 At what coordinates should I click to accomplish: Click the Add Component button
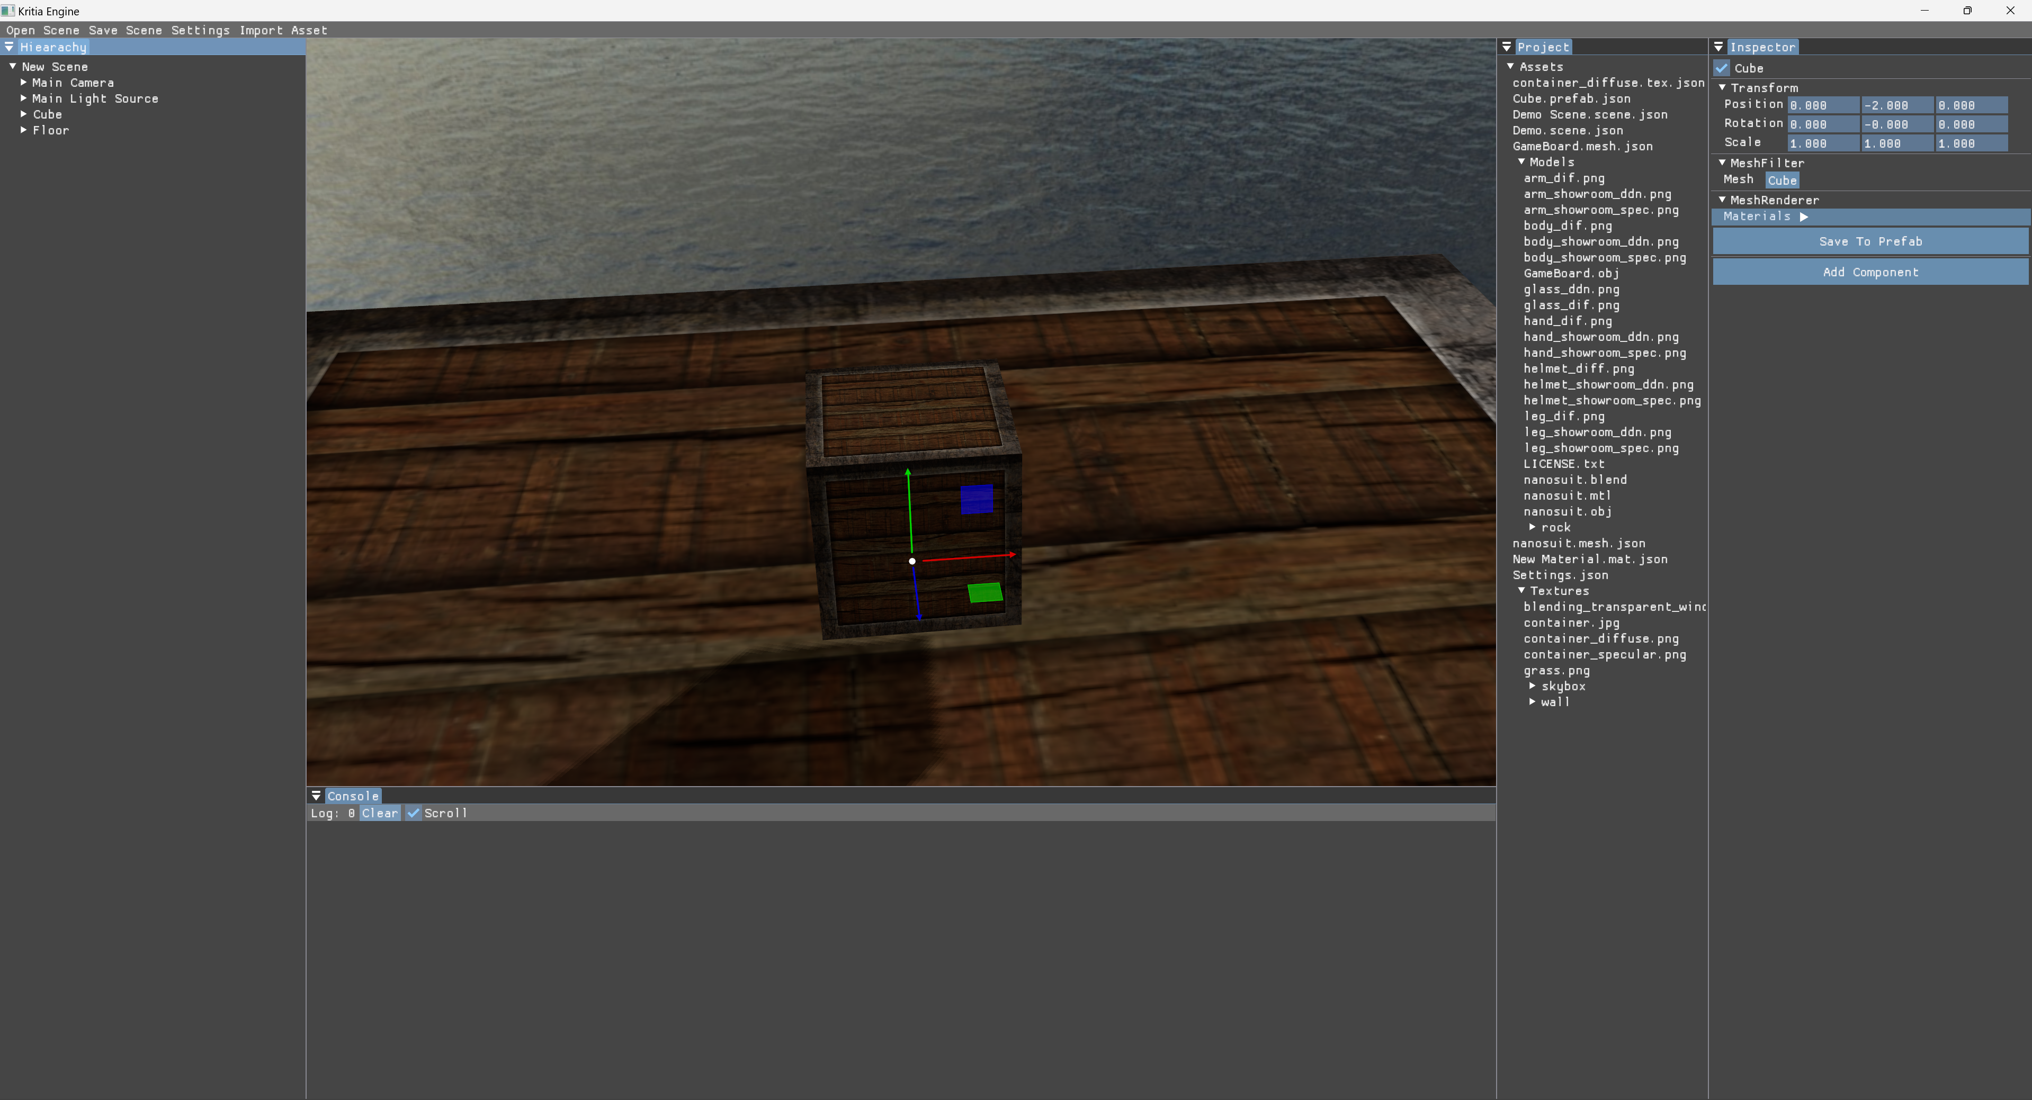pos(1870,272)
